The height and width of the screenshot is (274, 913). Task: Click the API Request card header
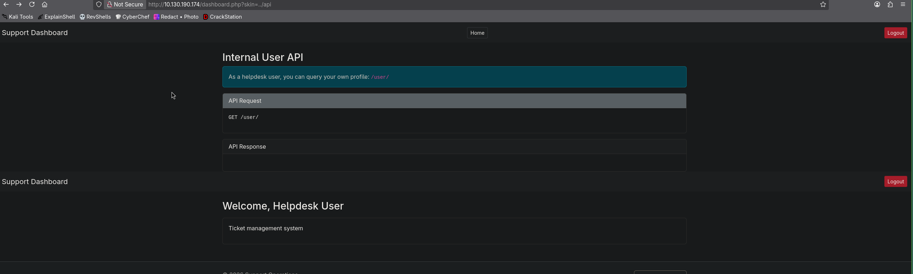pos(454,101)
